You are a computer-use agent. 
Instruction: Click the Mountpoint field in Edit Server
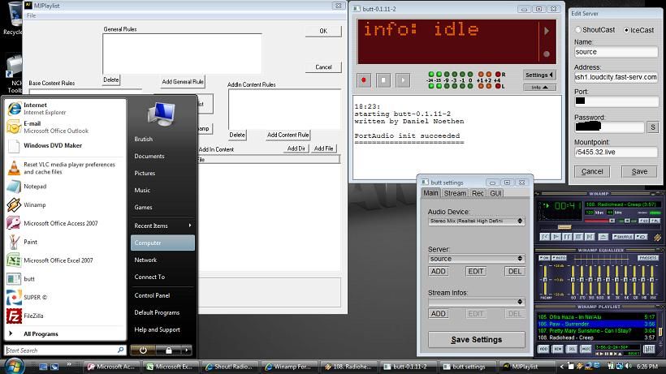[616, 152]
